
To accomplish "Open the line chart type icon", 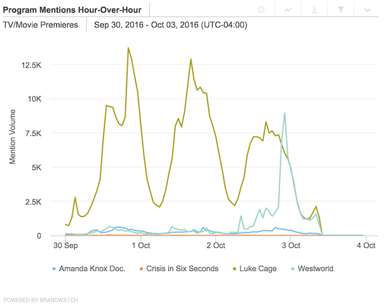I will [288, 10].
